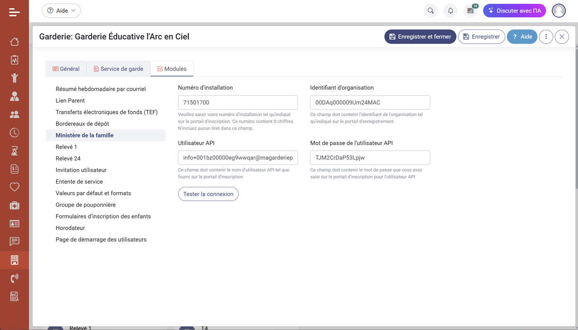Viewport: 578px width, 330px height.
Task: Select the heart icon in the sidebar
Action: (14, 187)
